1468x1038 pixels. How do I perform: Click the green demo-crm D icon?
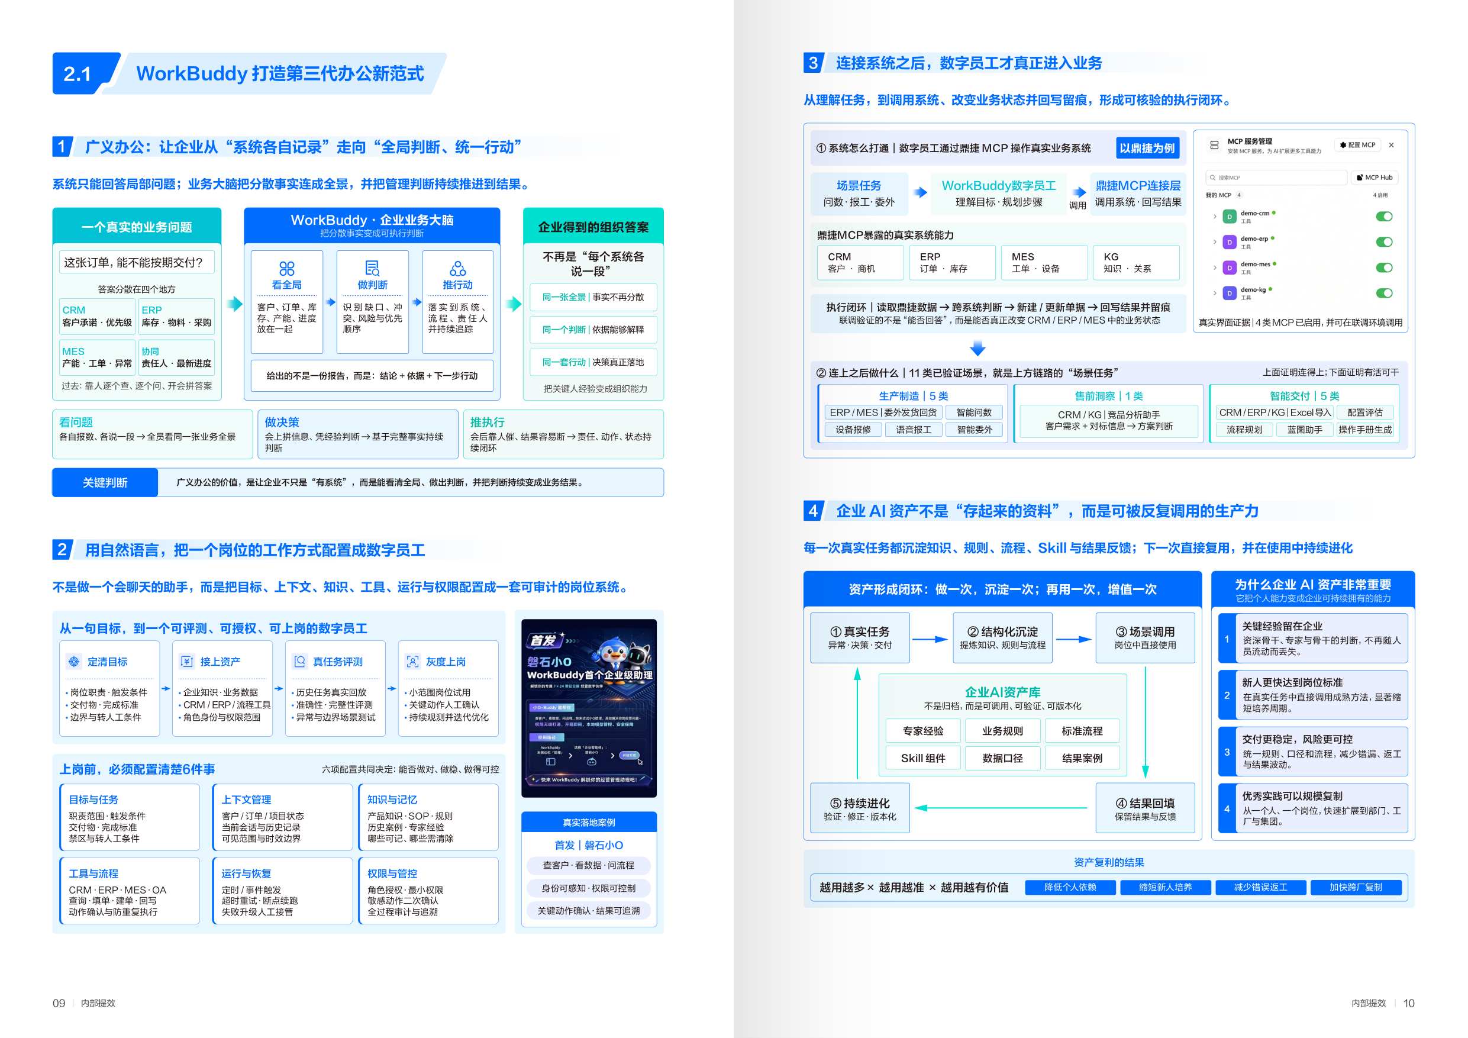coord(1229,217)
